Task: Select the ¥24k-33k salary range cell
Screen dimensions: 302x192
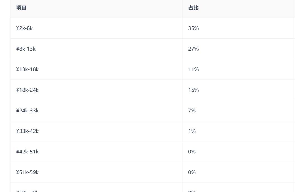Action: [27, 111]
